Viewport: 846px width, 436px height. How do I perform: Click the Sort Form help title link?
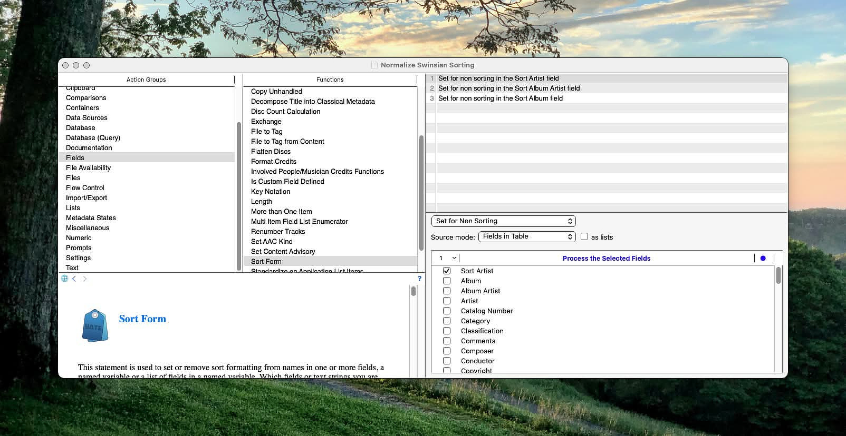(x=142, y=319)
